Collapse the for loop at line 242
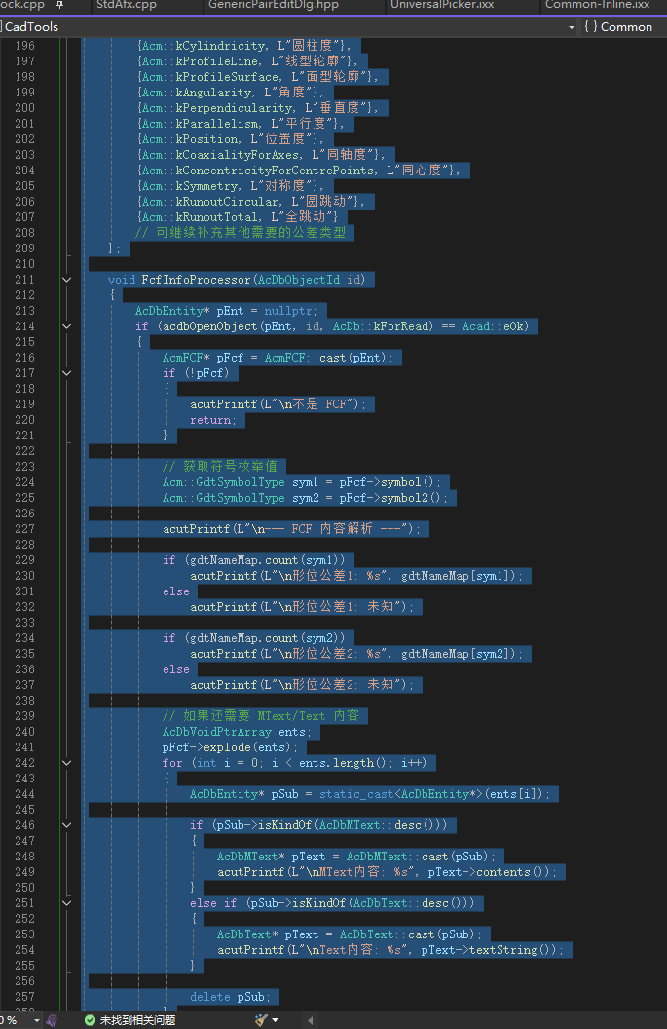This screenshot has width=667, height=1029. 66,763
